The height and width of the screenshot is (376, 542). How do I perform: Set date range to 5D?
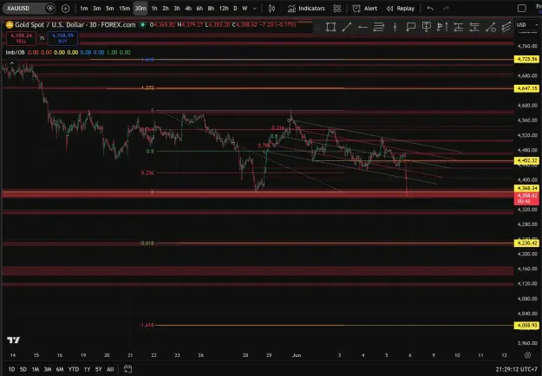click(23, 369)
